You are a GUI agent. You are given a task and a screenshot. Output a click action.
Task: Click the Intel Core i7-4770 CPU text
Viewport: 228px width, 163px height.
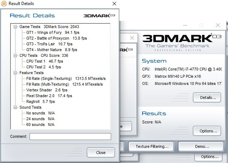188,69
